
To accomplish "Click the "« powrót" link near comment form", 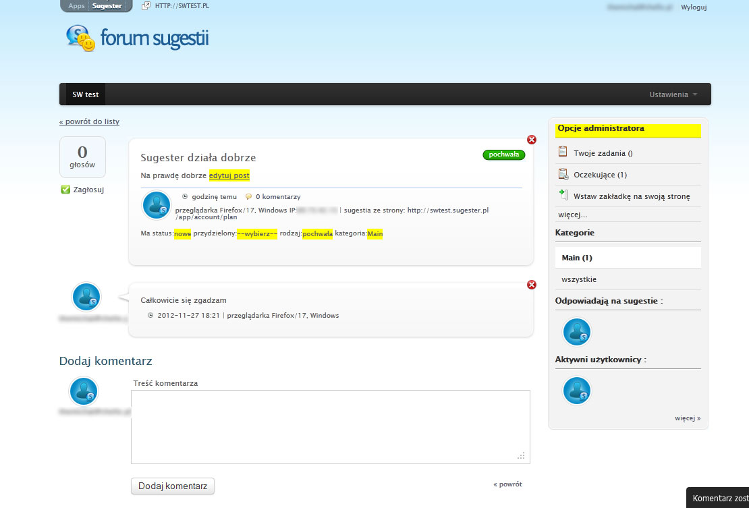I will (507, 484).
